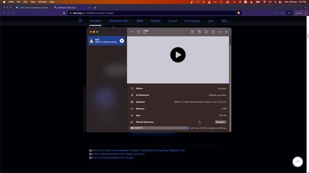309x173 pixels.
Task: Click the 6 GB memory value
Action: pos(224,109)
